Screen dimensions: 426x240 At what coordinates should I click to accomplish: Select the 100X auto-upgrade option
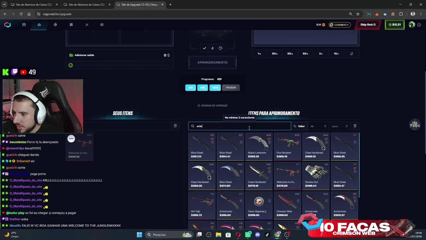[215, 88]
